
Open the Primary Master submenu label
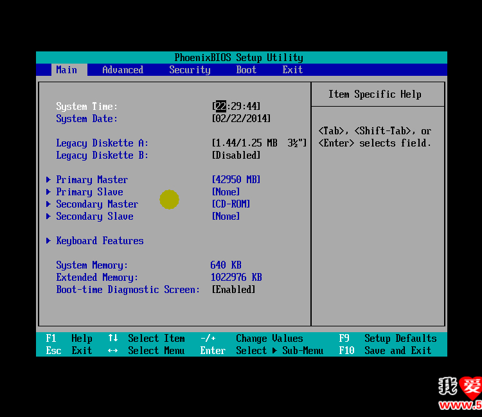click(92, 180)
